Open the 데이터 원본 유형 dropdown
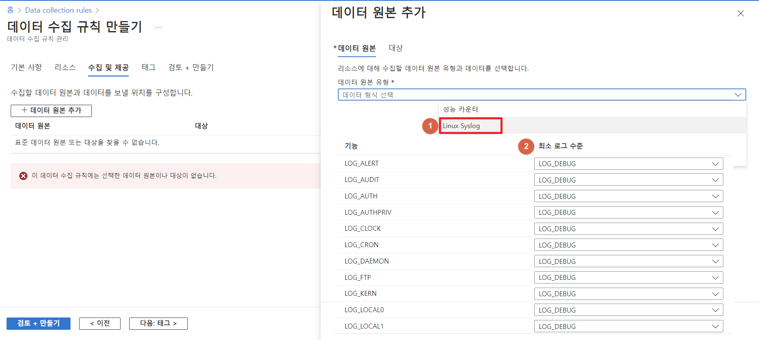The height and width of the screenshot is (340, 759). pos(542,95)
